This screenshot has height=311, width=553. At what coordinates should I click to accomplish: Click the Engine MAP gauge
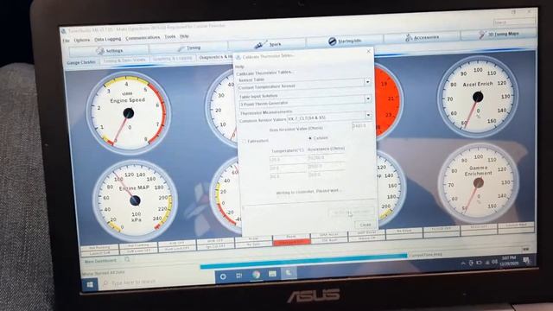[x=135, y=200]
